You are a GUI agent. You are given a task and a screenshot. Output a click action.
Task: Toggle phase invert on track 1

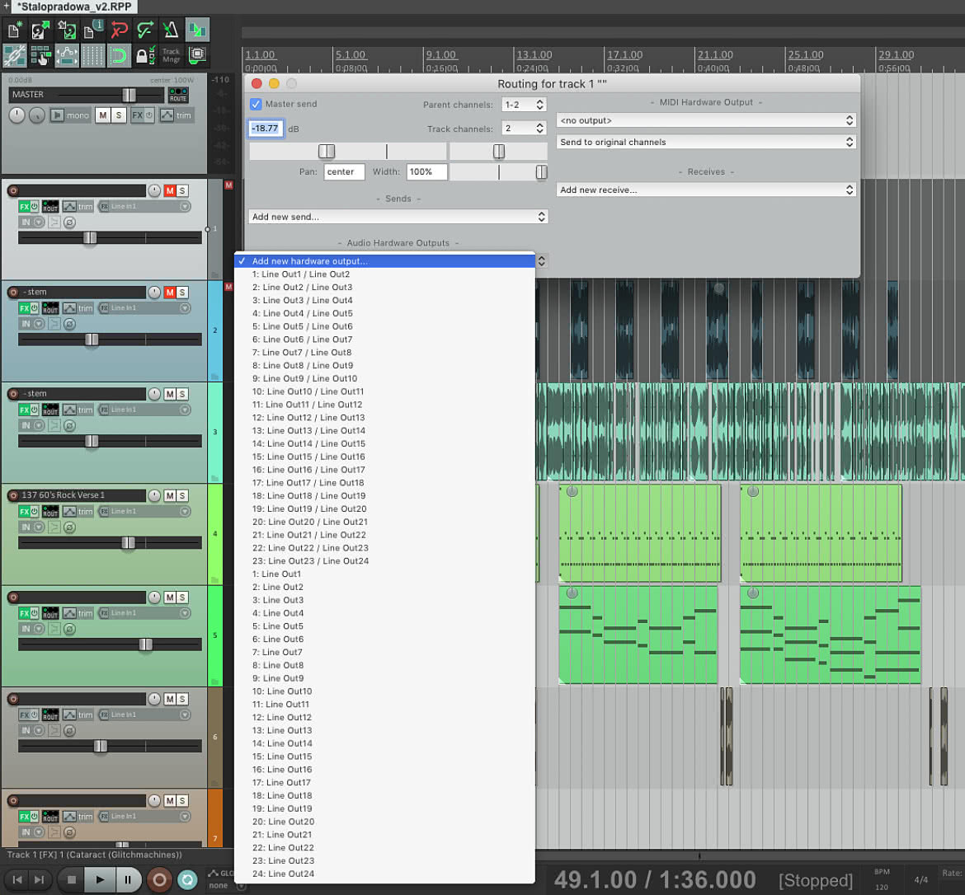click(69, 222)
